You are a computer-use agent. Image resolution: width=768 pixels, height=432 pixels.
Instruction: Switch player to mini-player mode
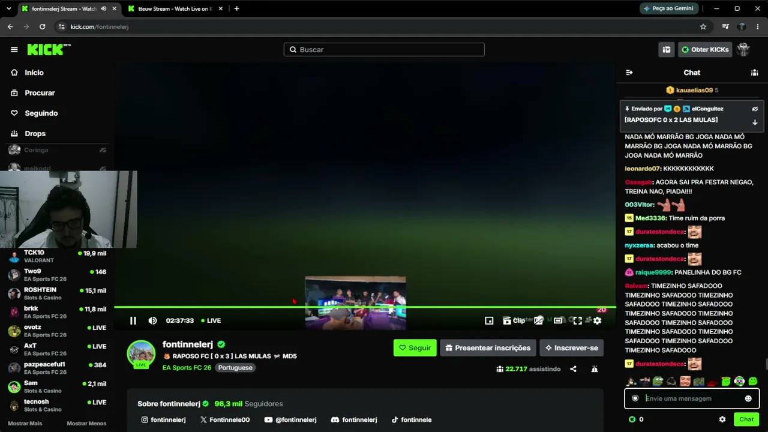pyautogui.click(x=489, y=320)
